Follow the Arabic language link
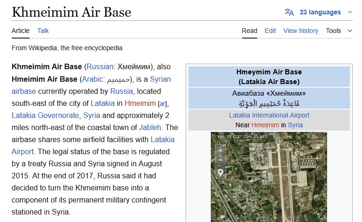The image size is (362, 222). point(92,79)
